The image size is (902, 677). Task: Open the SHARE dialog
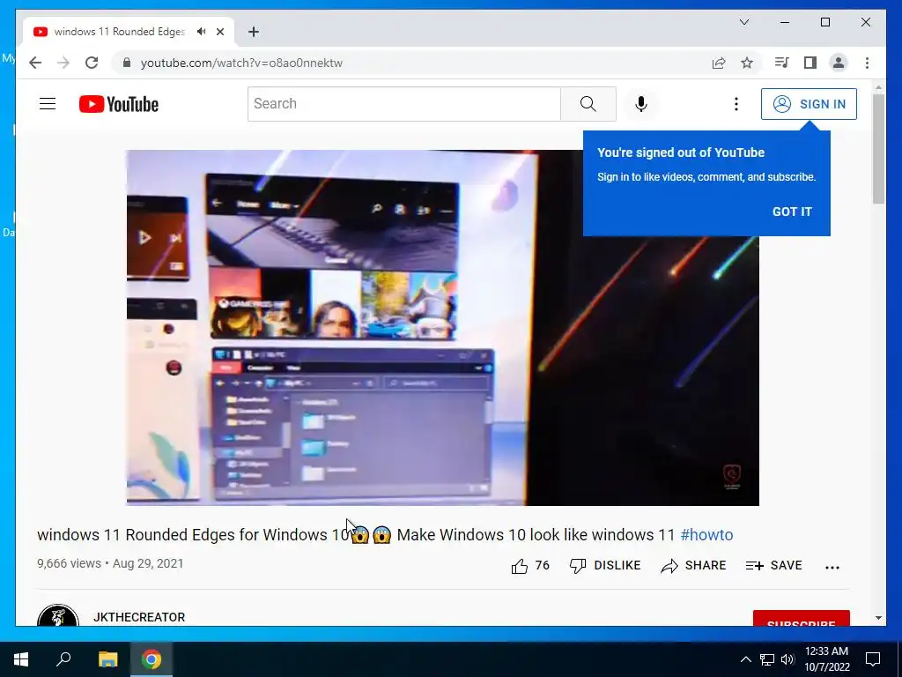[693, 566]
